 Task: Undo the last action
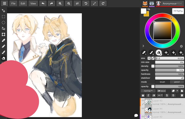click(x=43, y=4)
